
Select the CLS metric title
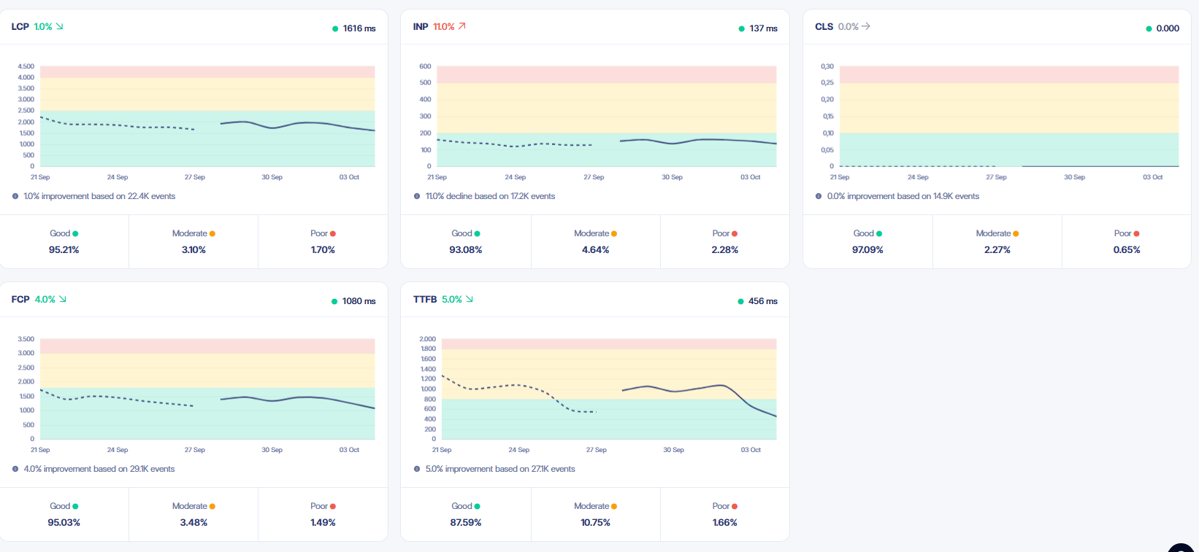click(824, 26)
